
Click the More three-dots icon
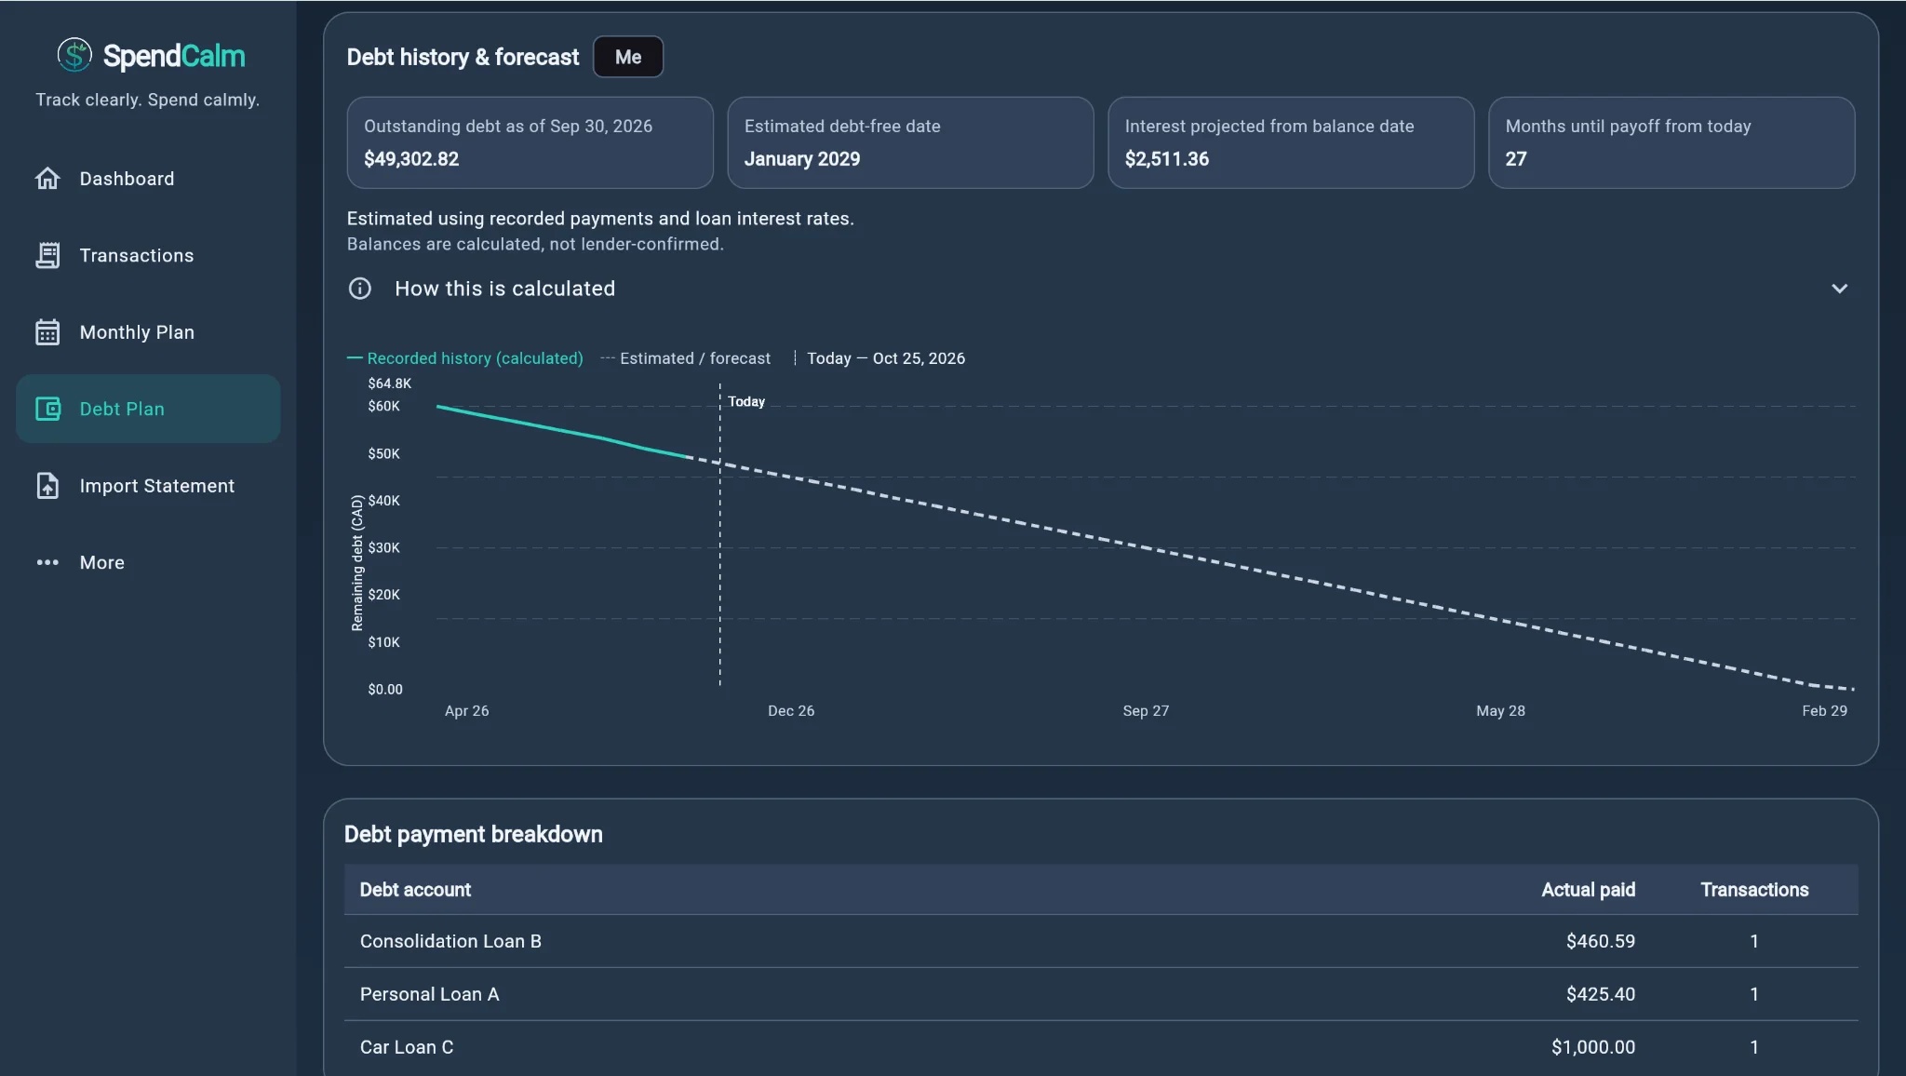[x=47, y=562]
